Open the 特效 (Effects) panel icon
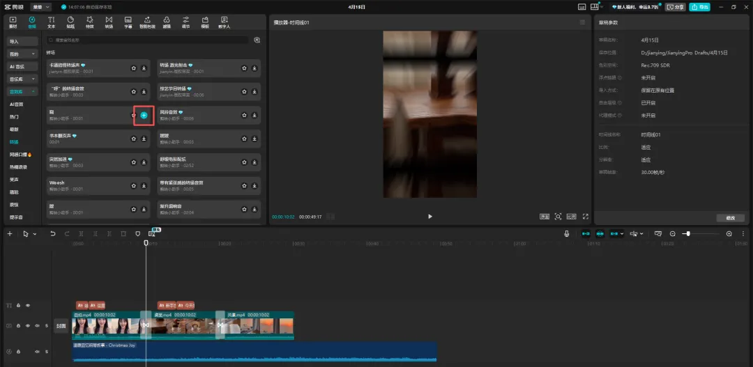 (89, 22)
